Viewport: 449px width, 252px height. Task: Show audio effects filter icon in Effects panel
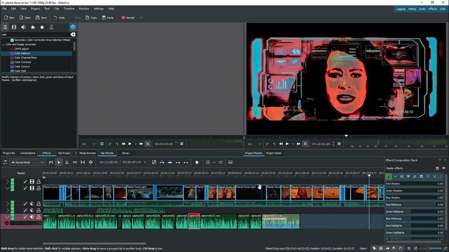[24, 27]
